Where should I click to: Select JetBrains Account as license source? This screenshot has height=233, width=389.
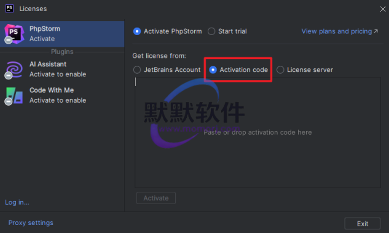[137, 69]
